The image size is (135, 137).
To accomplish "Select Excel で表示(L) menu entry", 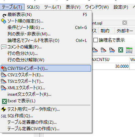I will pyautogui.click(x=46, y=101).
